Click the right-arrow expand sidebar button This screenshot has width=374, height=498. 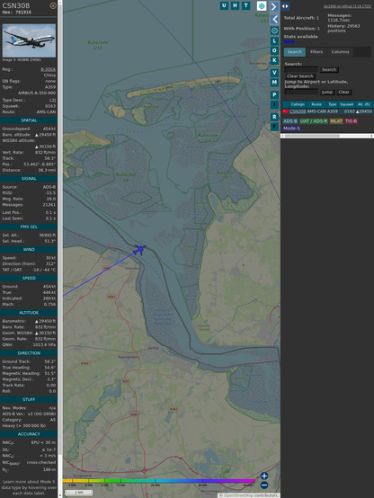(274, 6)
